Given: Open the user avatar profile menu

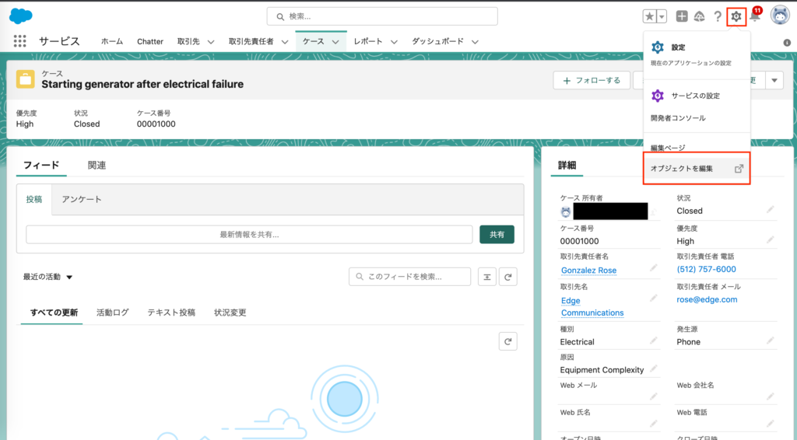Looking at the screenshot, I should [x=780, y=16].
